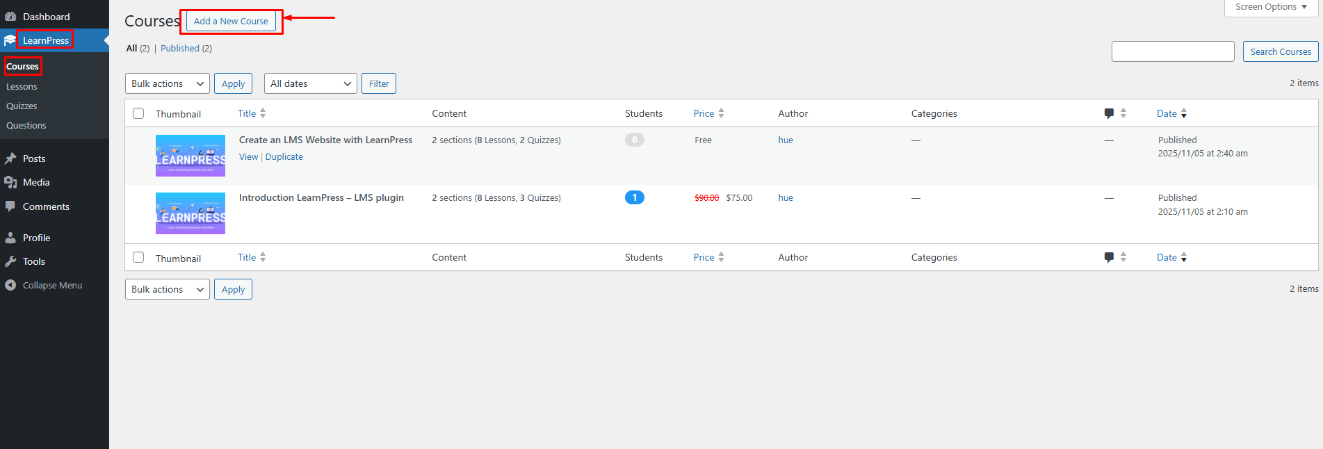This screenshot has width=1323, height=449.
Task: Check the select-all checkbox in table footer
Action: pyautogui.click(x=138, y=257)
